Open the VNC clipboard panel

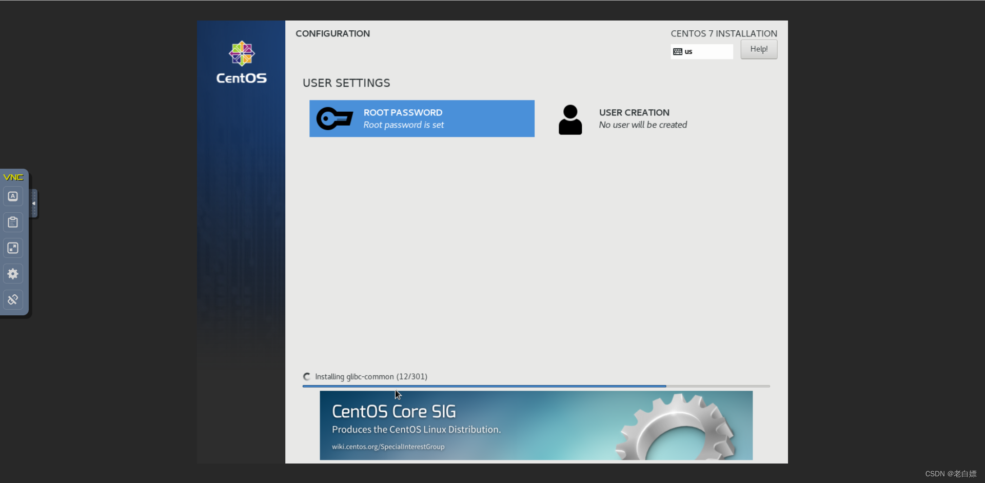point(13,222)
